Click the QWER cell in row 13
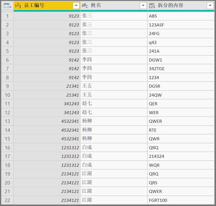Viewport: 216px width, 206px height. tap(181, 121)
